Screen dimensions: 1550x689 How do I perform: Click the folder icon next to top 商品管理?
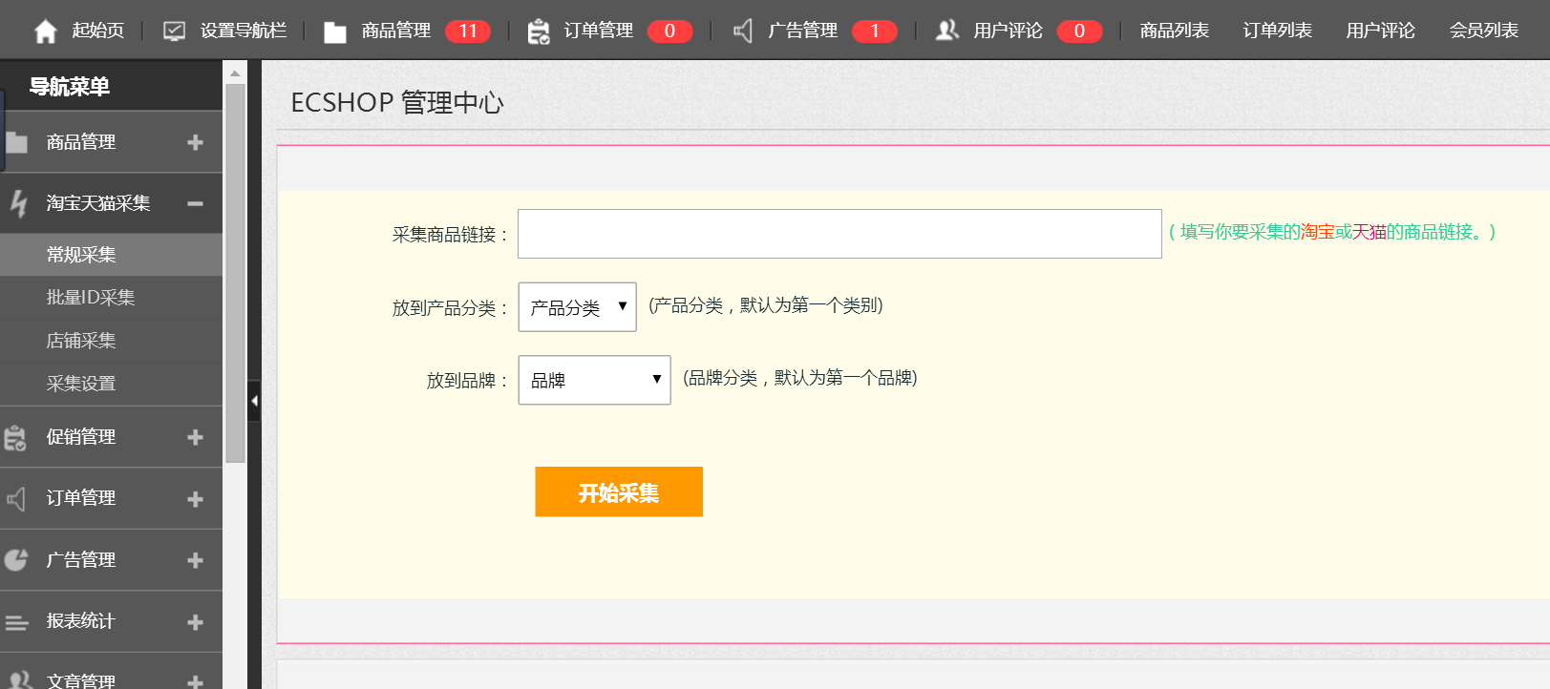(335, 32)
